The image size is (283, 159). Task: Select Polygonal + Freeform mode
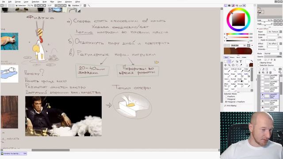click(x=226, y=102)
